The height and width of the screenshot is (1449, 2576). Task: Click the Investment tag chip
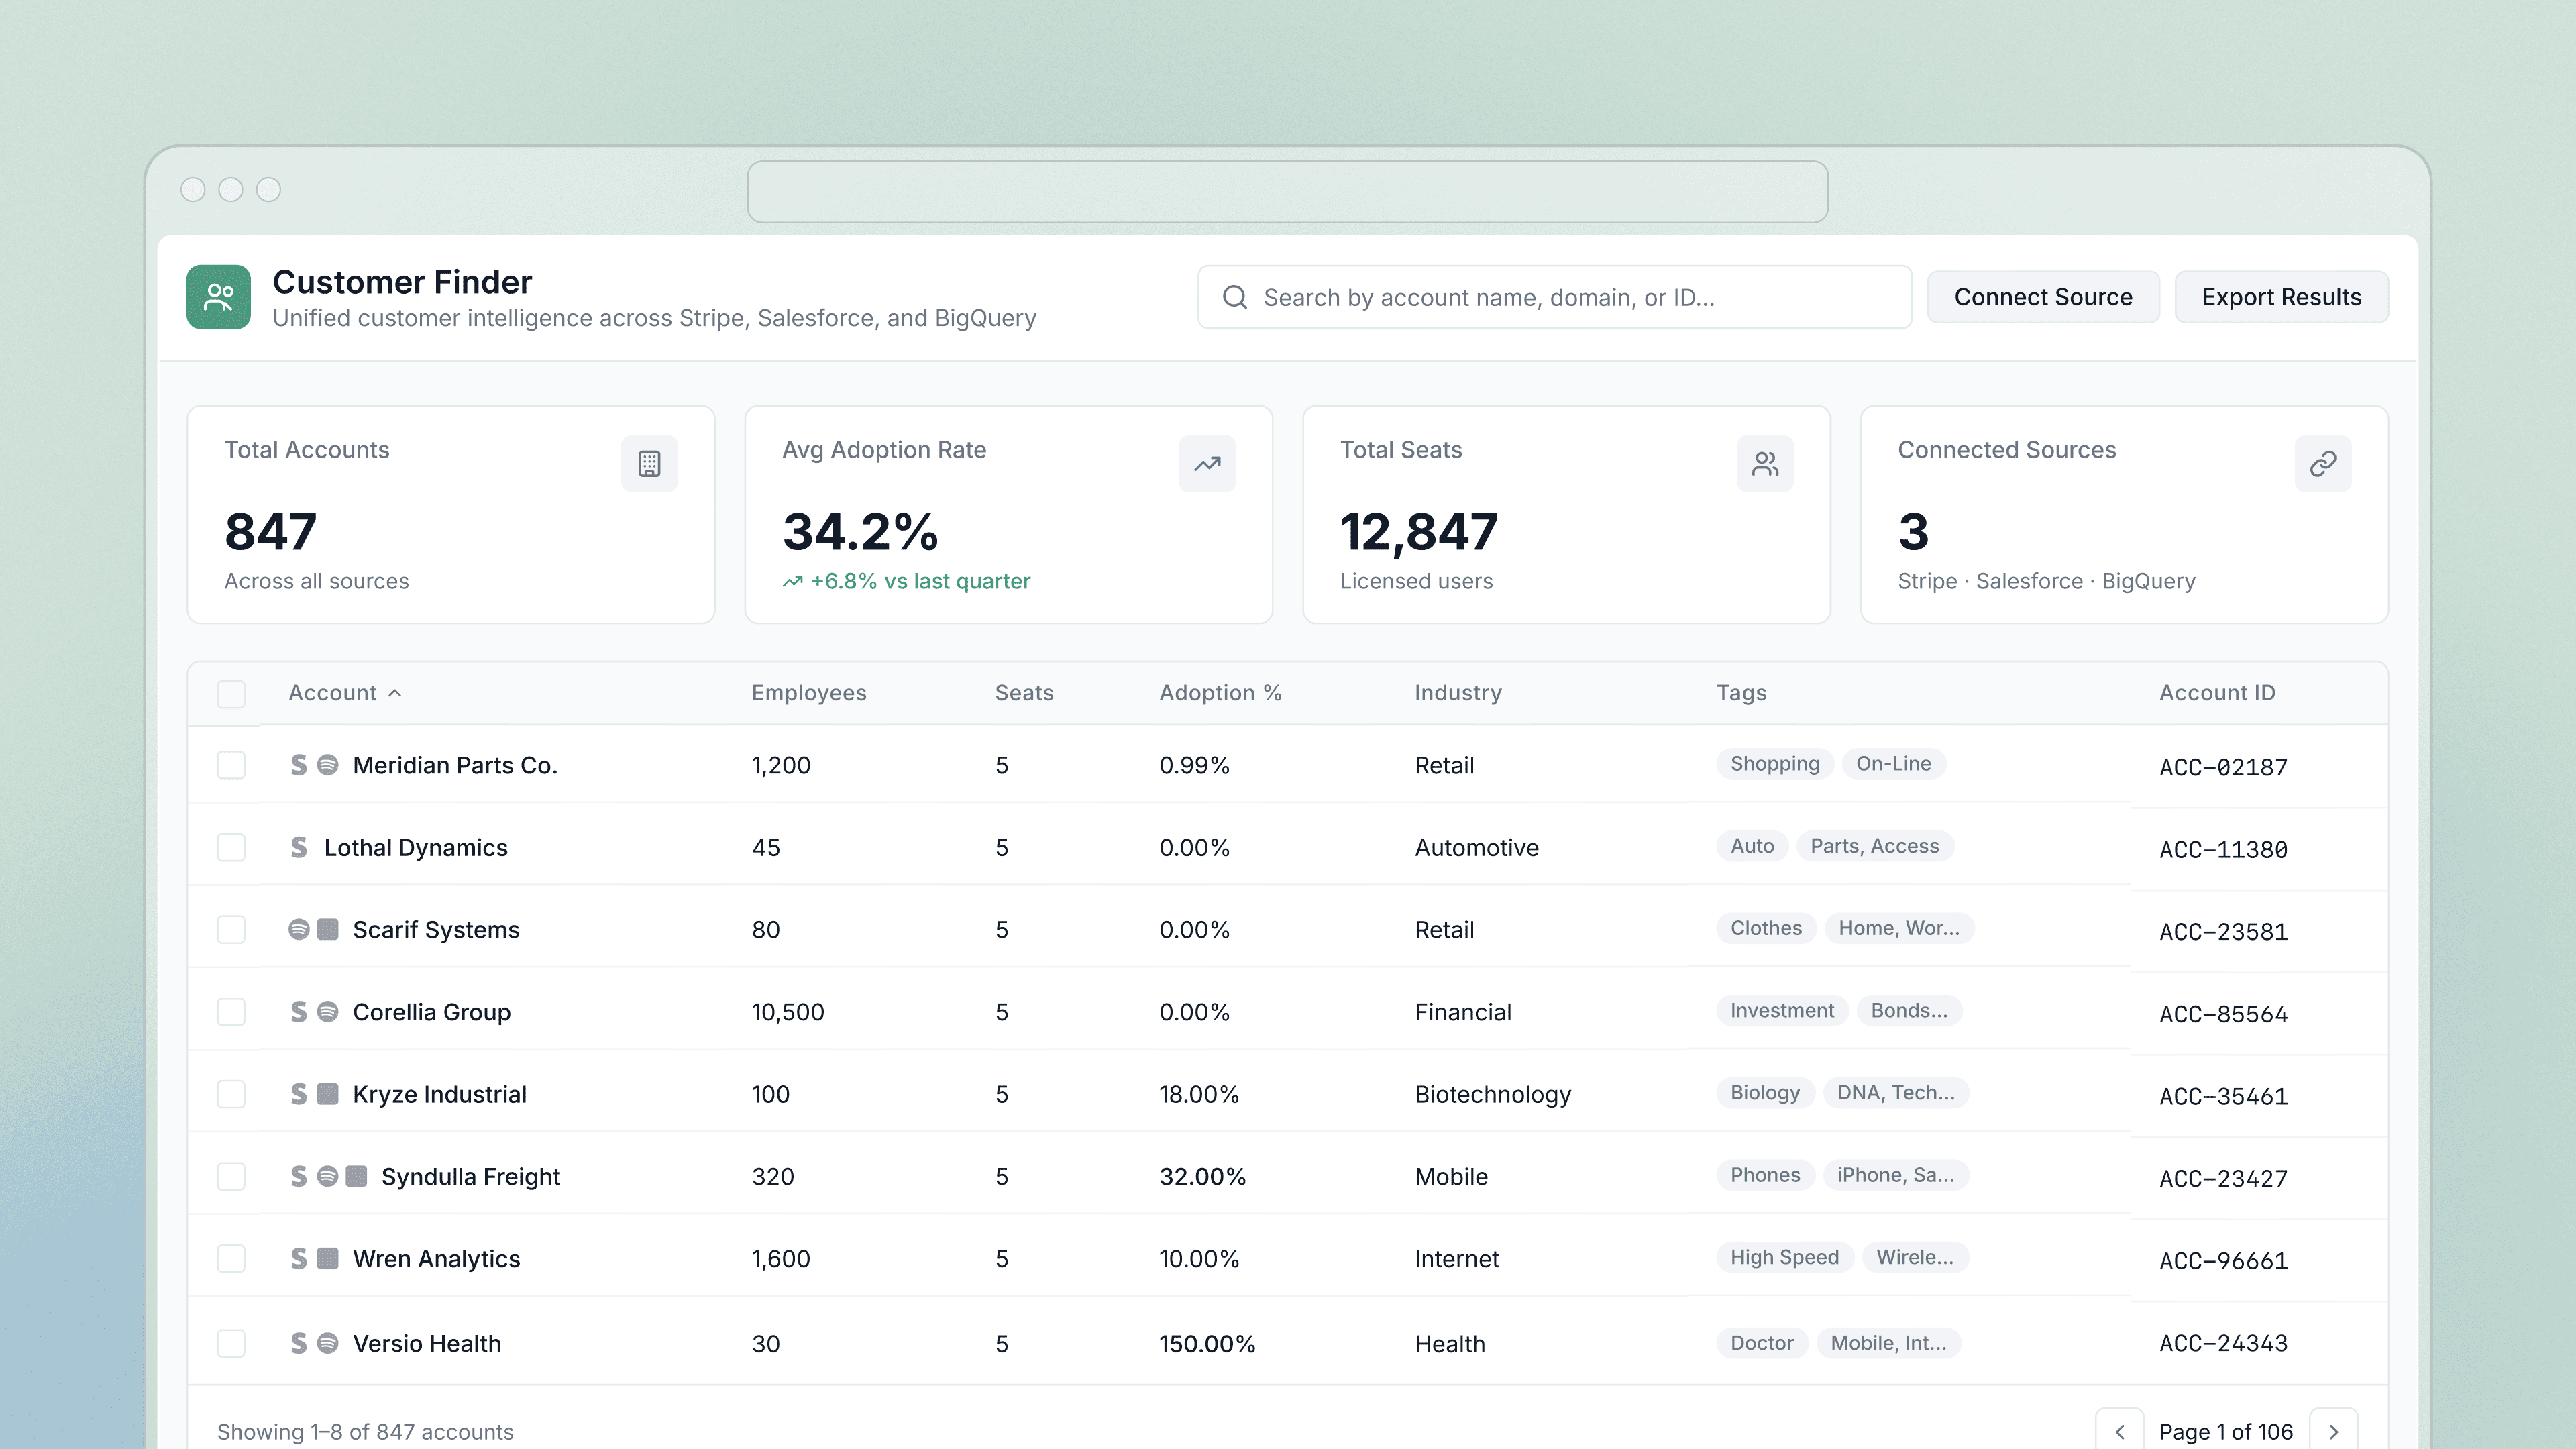[x=1782, y=1010]
